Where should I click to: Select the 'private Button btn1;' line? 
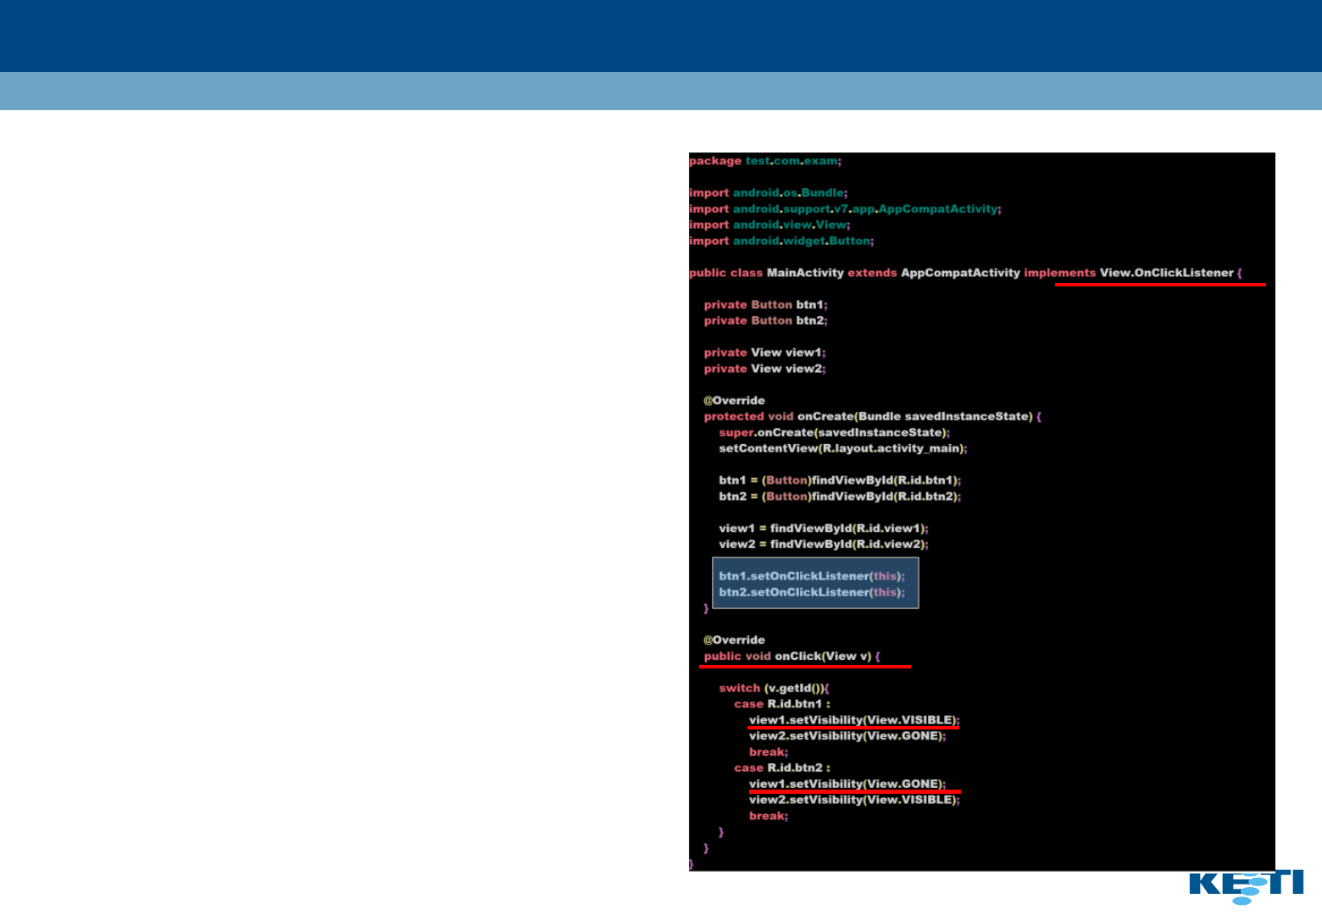765,305
